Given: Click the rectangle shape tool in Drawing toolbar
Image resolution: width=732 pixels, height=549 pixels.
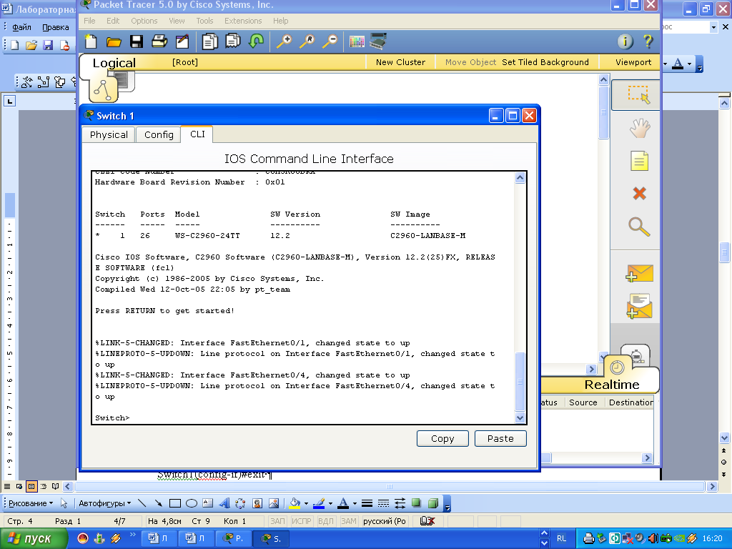Looking at the screenshot, I should (x=175, y=503).
